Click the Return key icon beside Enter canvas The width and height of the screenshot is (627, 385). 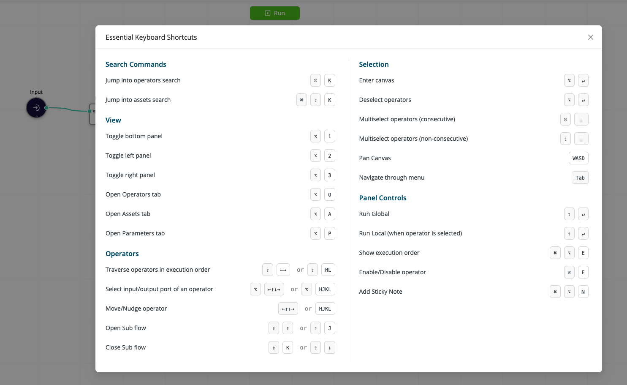point(583,80)
